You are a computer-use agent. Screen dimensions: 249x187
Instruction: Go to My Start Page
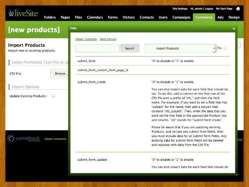pyautogui.click(x=224, y=8)
